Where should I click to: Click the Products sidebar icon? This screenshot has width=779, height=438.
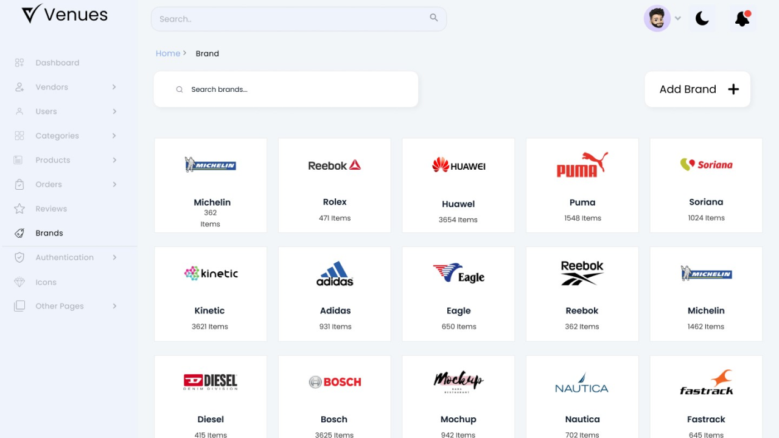pyautogui.click(x=19, y=160)
